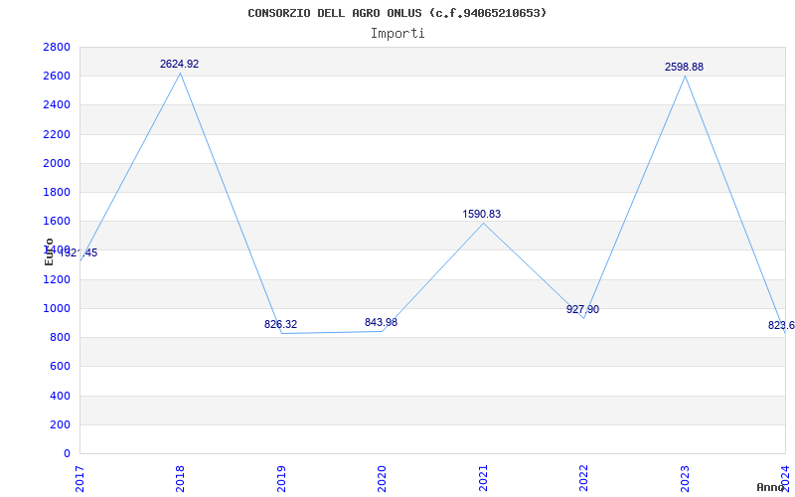This screenshot has width=795, height=497.
Task: Click the Importi subtitle
Action: [x=397, y=34]
